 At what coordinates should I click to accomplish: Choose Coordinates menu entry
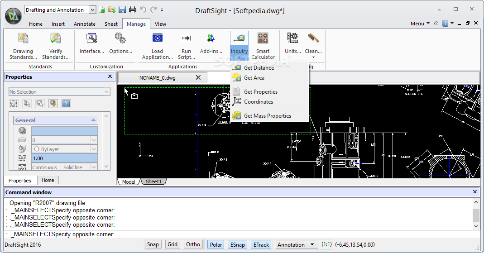click(x=269, y=101)
